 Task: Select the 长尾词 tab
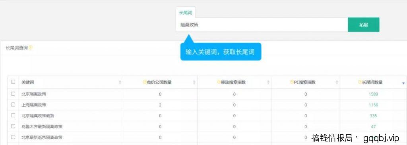[186, 13]
